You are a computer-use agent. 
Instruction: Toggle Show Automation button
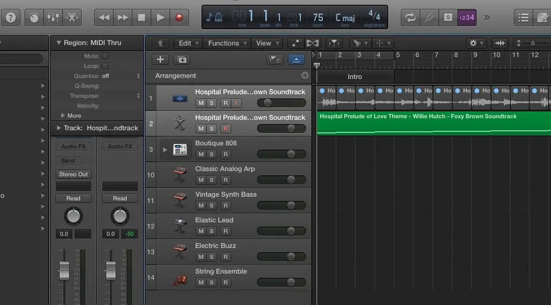click(x=295, y=43)
